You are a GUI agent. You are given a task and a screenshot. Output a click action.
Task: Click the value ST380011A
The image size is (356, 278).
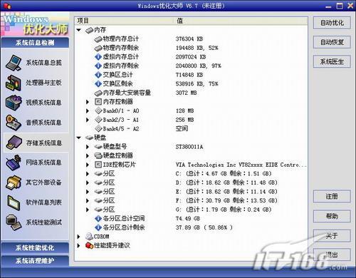189,147
